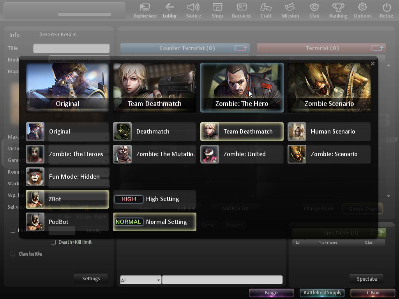Click the room Title input field
Image resolution: width=399 pixels, height=299 pixels.
(71, 48)
